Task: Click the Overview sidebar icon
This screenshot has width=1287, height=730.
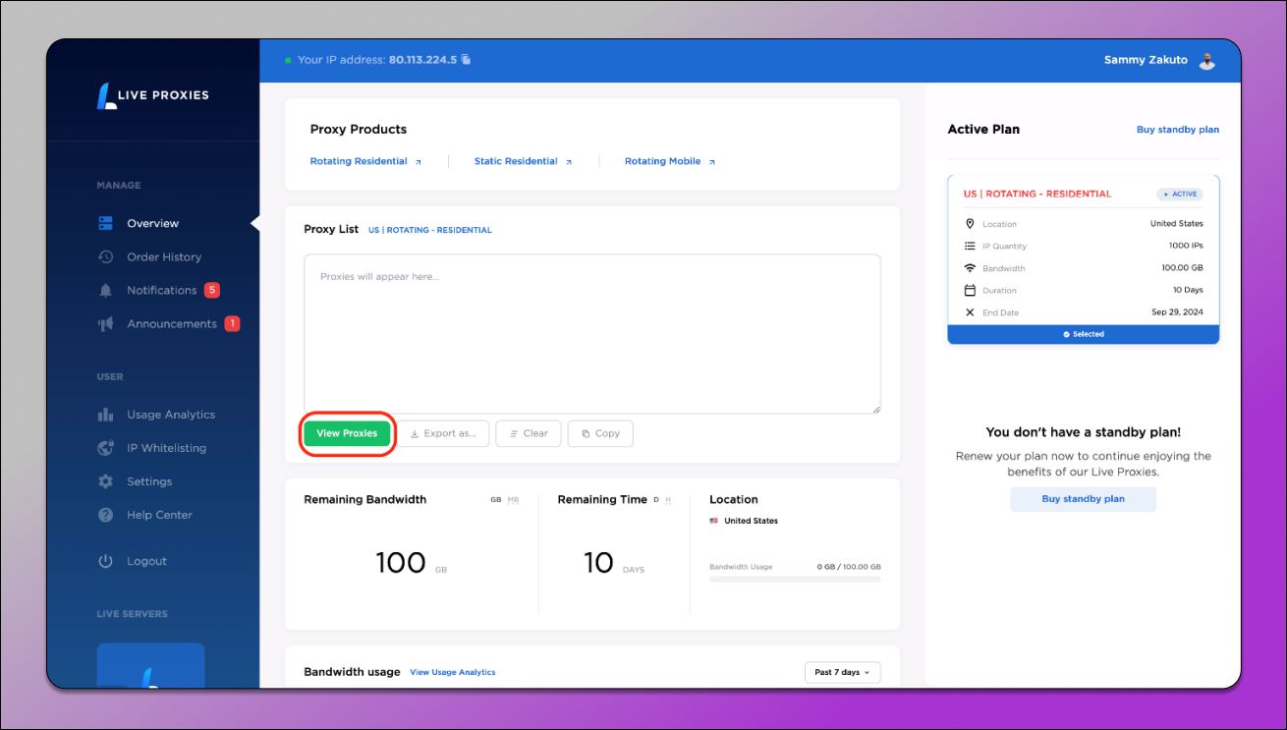Action: (106, 223)
